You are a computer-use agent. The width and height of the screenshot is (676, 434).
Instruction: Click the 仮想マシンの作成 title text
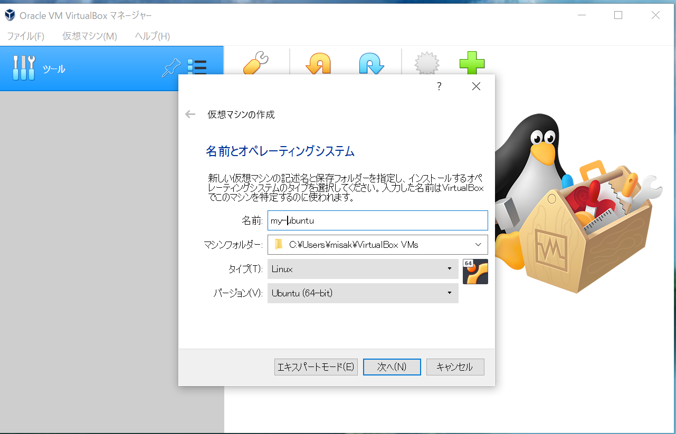241,114
